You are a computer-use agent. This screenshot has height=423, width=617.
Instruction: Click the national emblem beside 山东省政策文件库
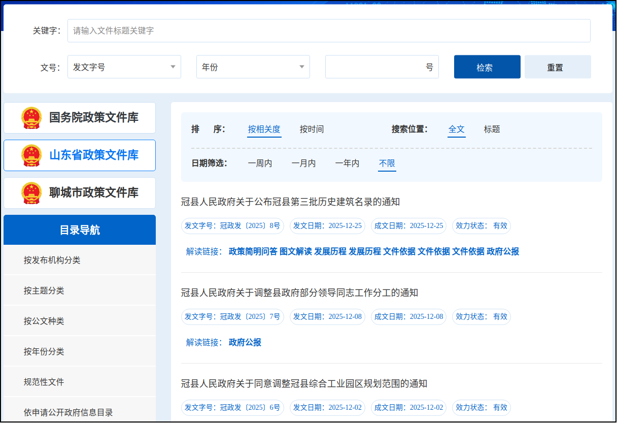31,155
